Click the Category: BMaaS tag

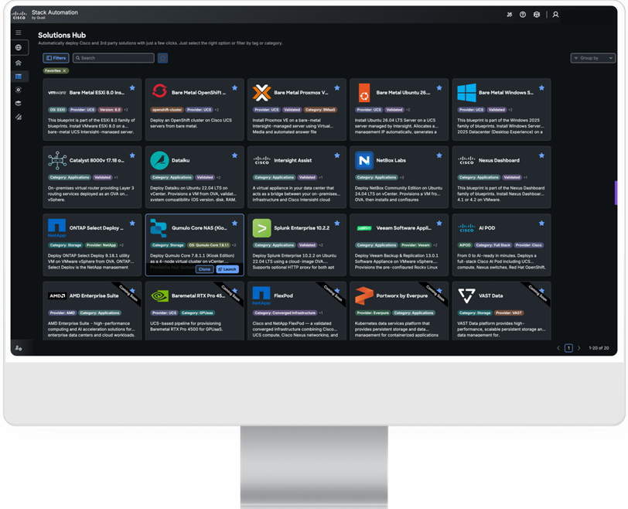[x=320, y=110]
